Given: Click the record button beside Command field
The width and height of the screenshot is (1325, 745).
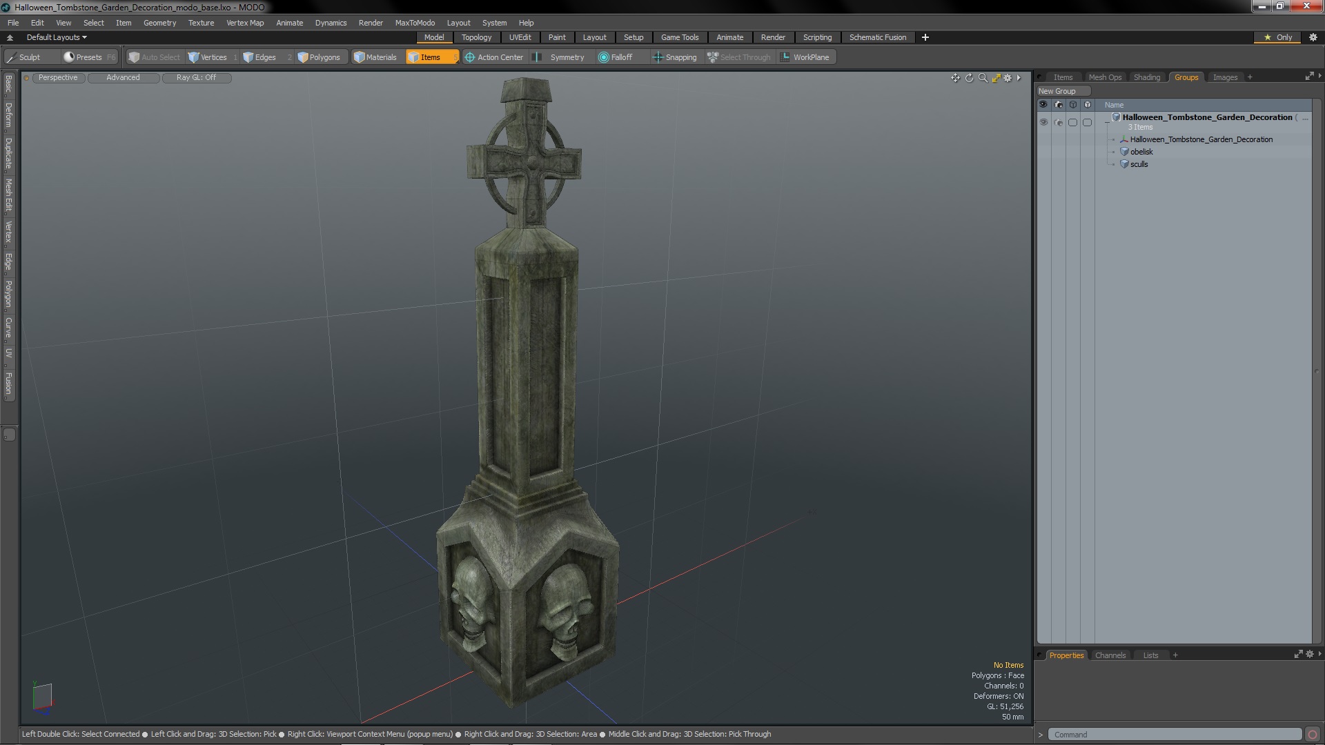Looking at the screenshot, I should [1313, 735].
